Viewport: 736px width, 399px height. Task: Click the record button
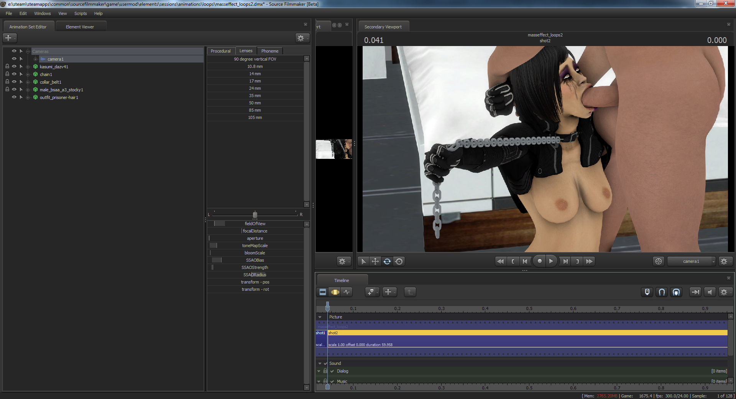(540, 261)
